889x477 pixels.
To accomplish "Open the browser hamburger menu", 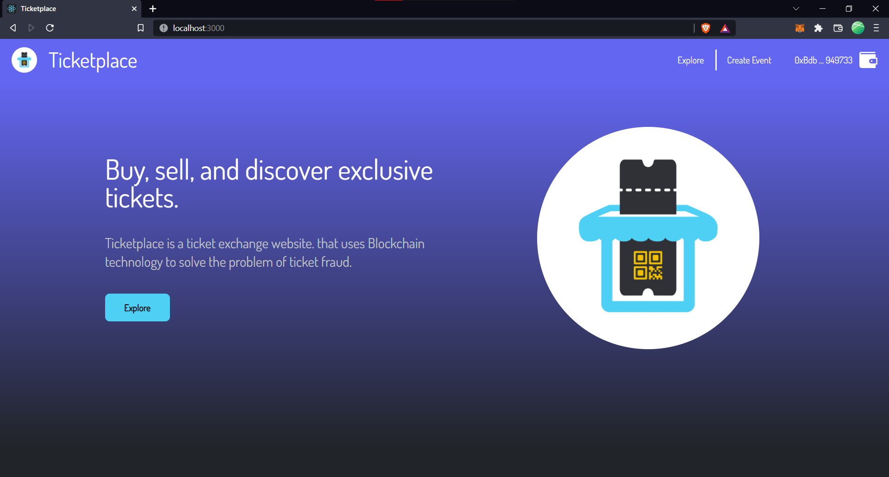I will tap(876, 28).
